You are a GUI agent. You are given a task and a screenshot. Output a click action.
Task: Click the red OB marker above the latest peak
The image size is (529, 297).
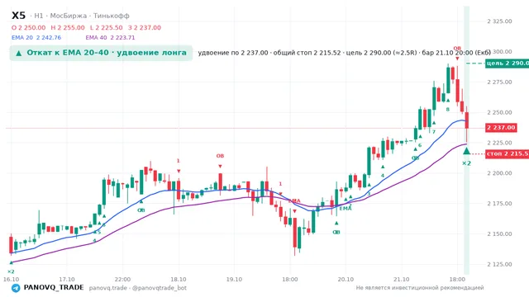(457, 49)
